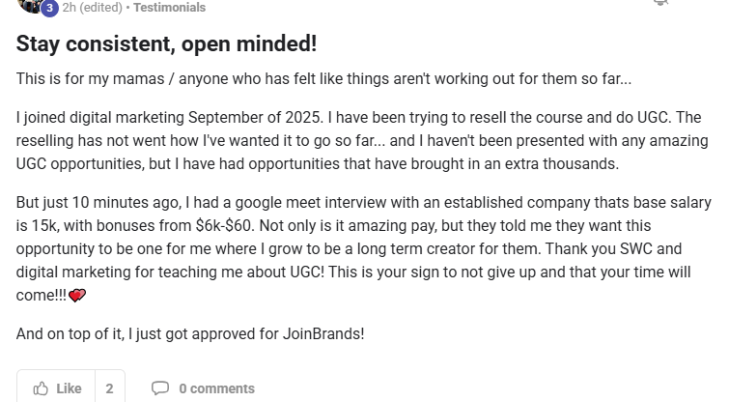Click the paragraph starting 'This is for my mamas'

click(323, 78)
